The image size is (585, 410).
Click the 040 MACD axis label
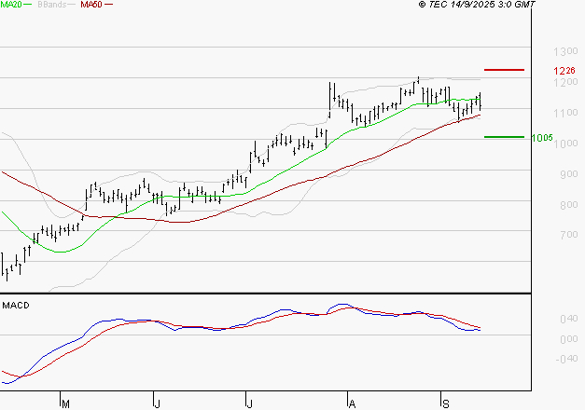pyautogui.click(x=565, y=319)
